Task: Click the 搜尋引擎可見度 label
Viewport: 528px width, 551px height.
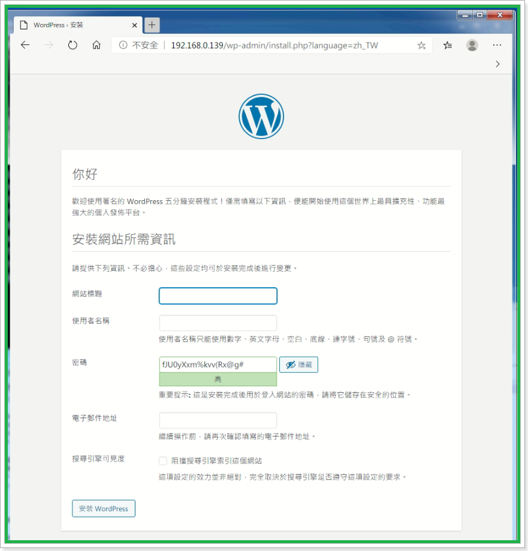Action: (98, 459)
